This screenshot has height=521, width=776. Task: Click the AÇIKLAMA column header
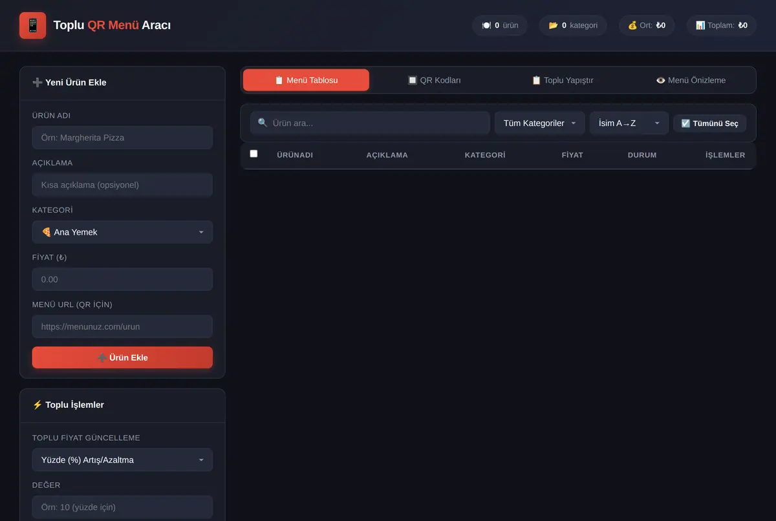[387, 155]
